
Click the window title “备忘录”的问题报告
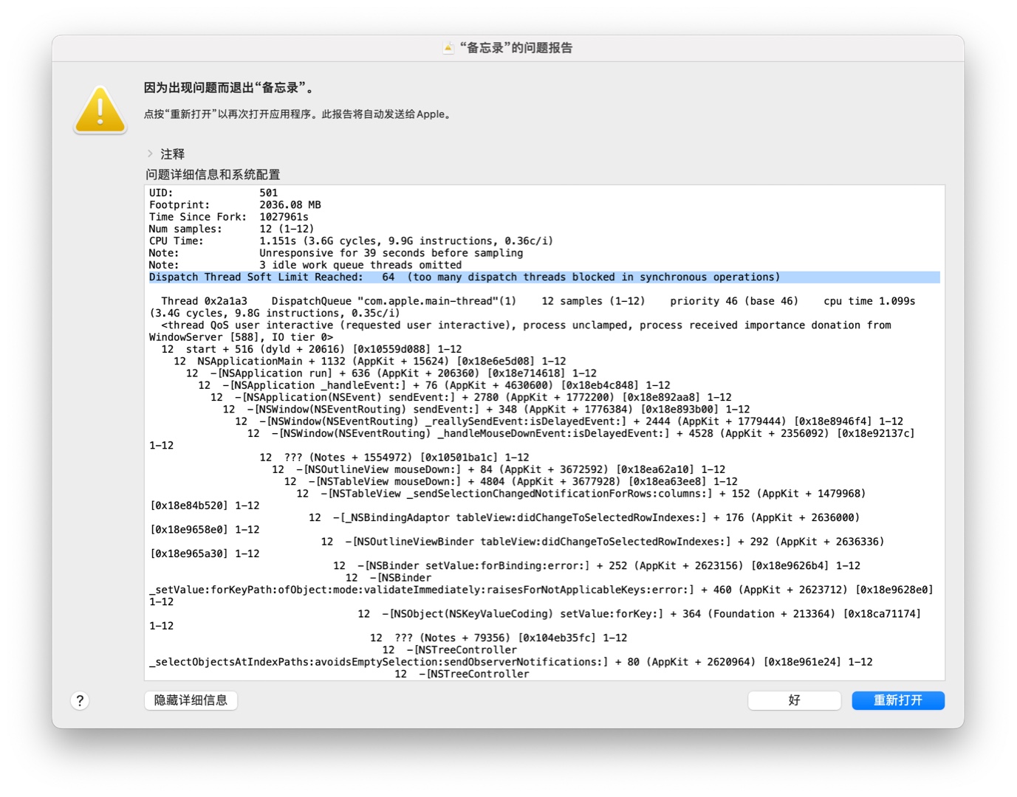(x=516, y=48)
